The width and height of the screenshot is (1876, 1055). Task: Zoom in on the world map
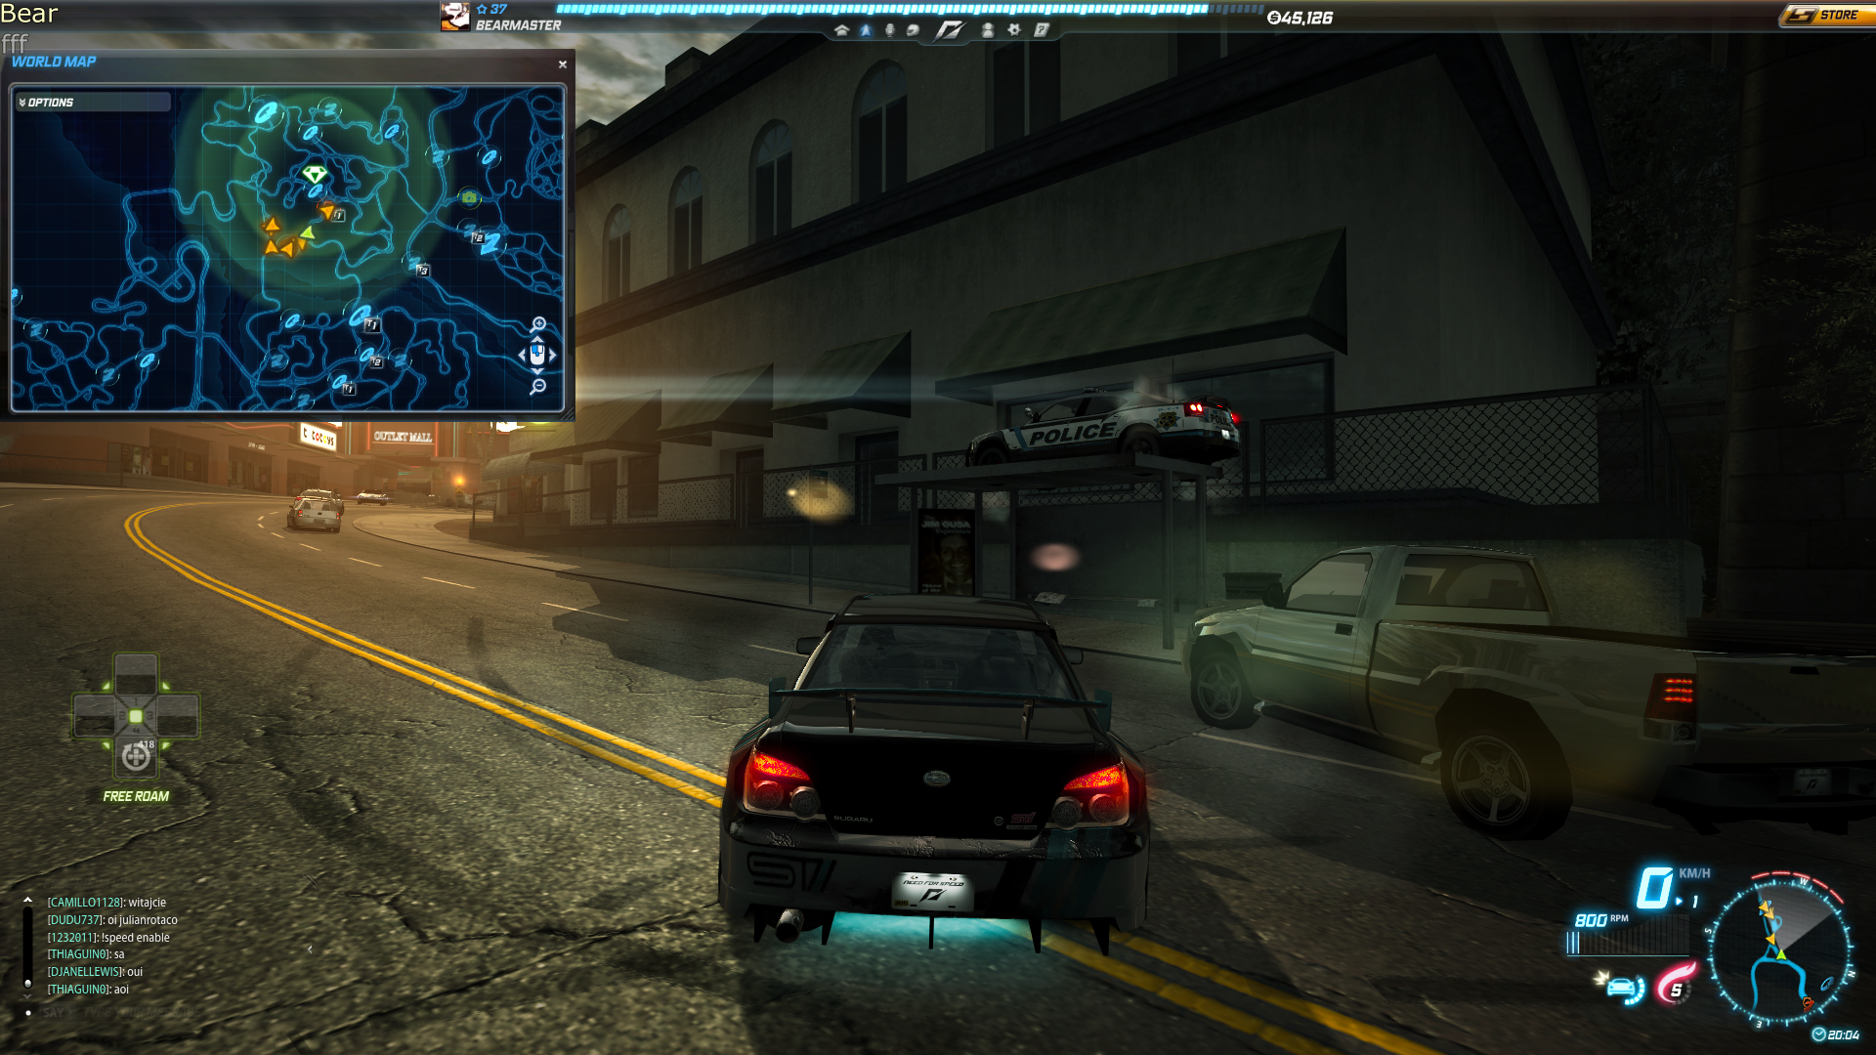pyautogui.click(x=538, y=324)
